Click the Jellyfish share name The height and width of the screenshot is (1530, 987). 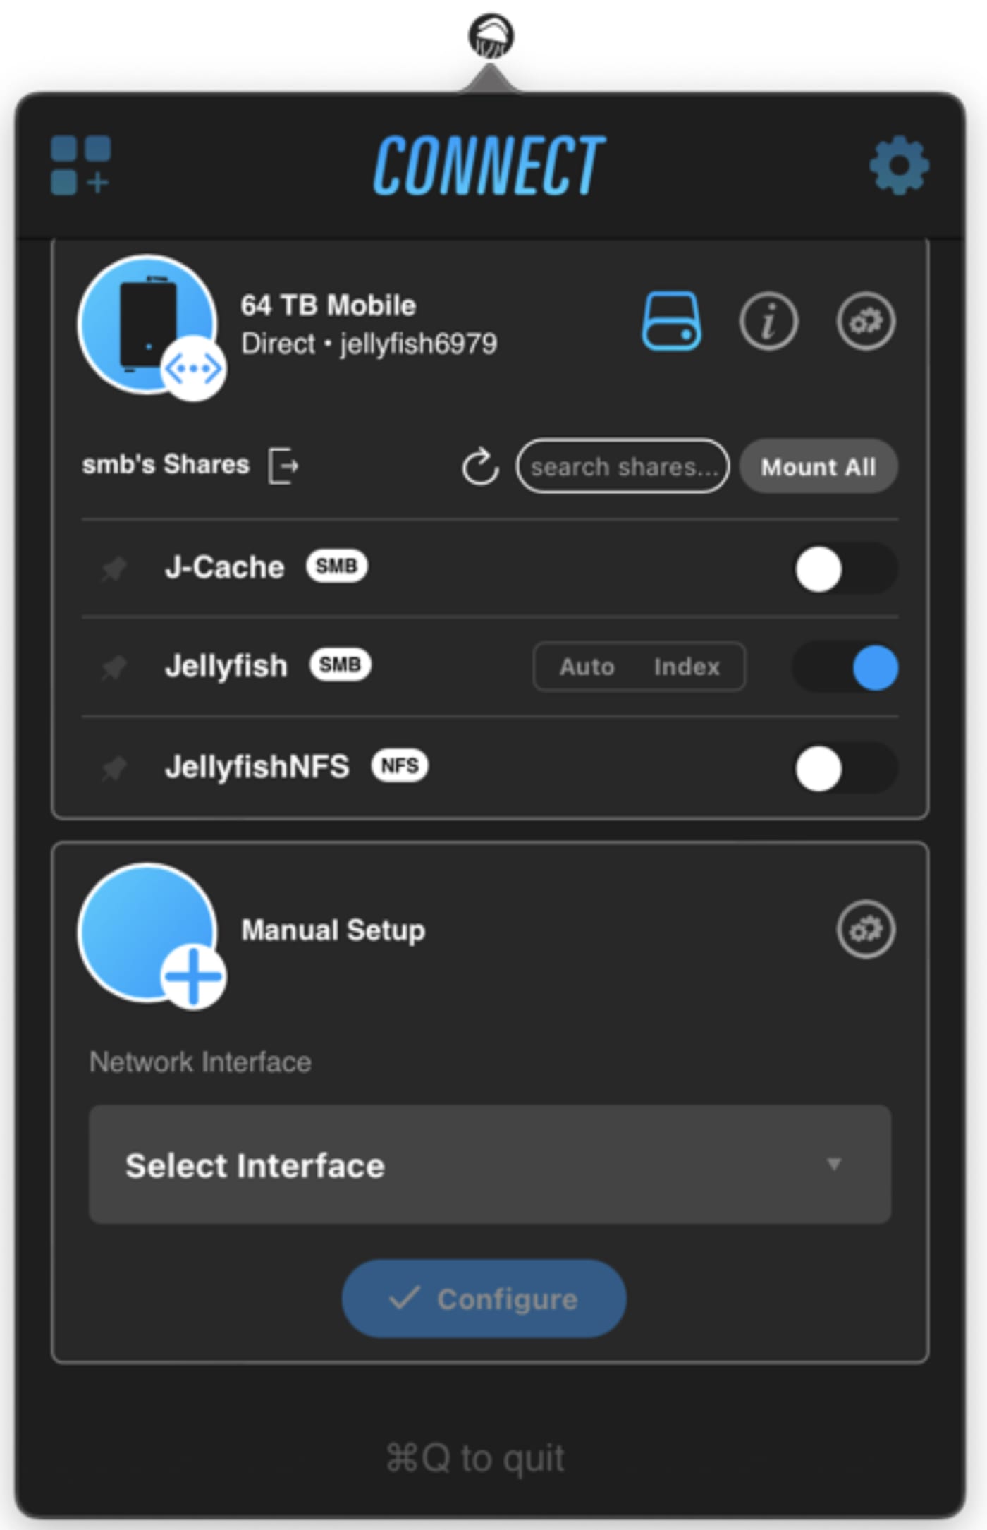point(226,667)
